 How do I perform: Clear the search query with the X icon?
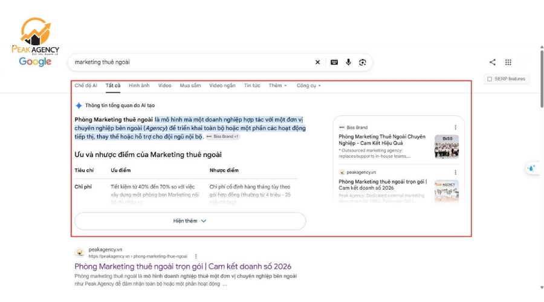click(317, 62)
